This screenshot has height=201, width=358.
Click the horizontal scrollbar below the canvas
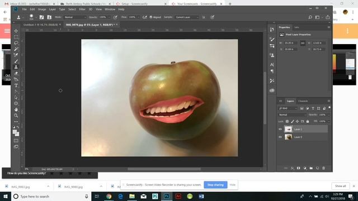164,169
